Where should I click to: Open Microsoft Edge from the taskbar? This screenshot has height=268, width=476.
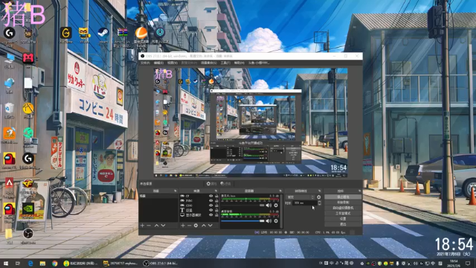[x=30, y=264]
